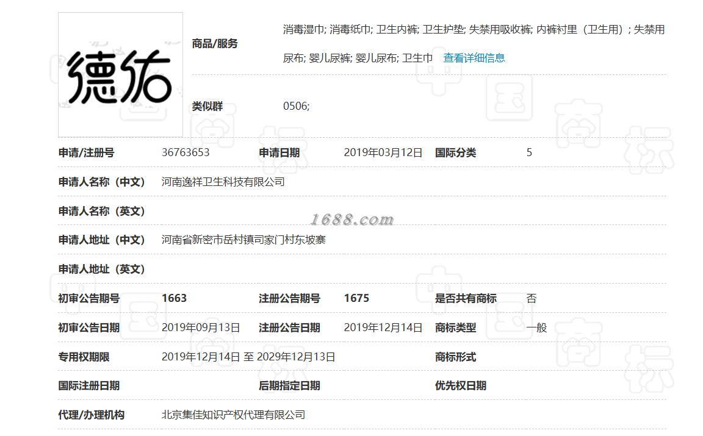Click the 商标类型 label
Viewport: 703px width, 436px height.
pos(455,328)
